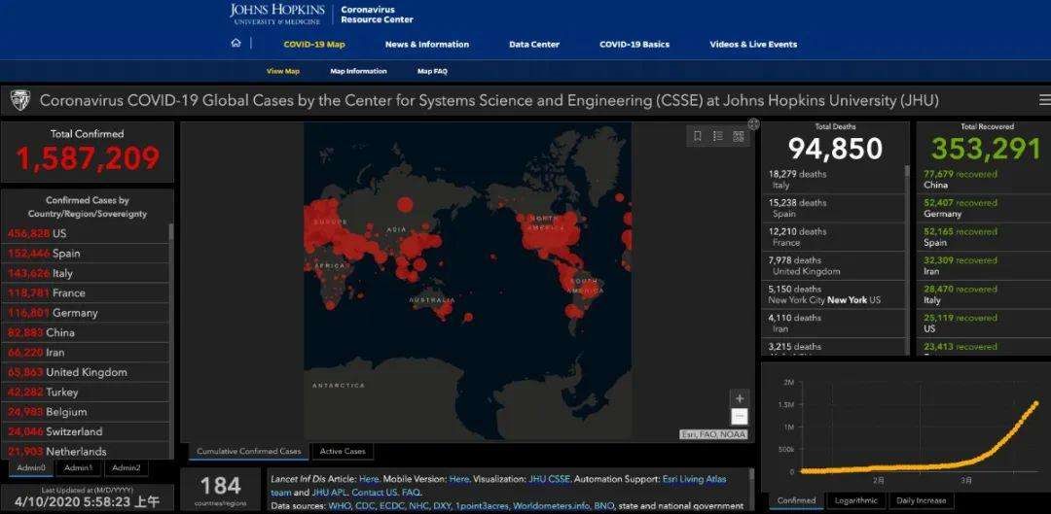The width and height of the screenshot is (1051, 514).
Task: Click the 12,210 deaths France entry
Action: tap(833, 237)
